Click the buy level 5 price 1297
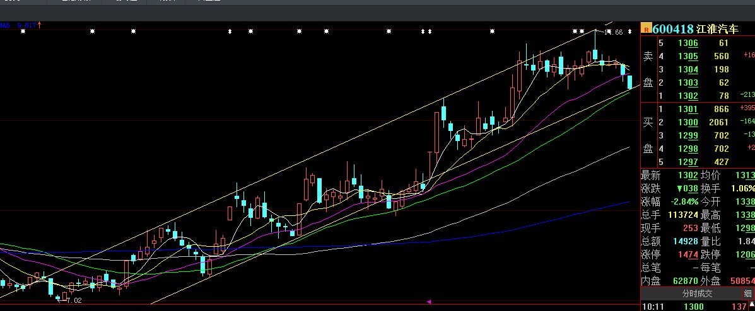This screenshot has height=311, width=755. (688, 162)
